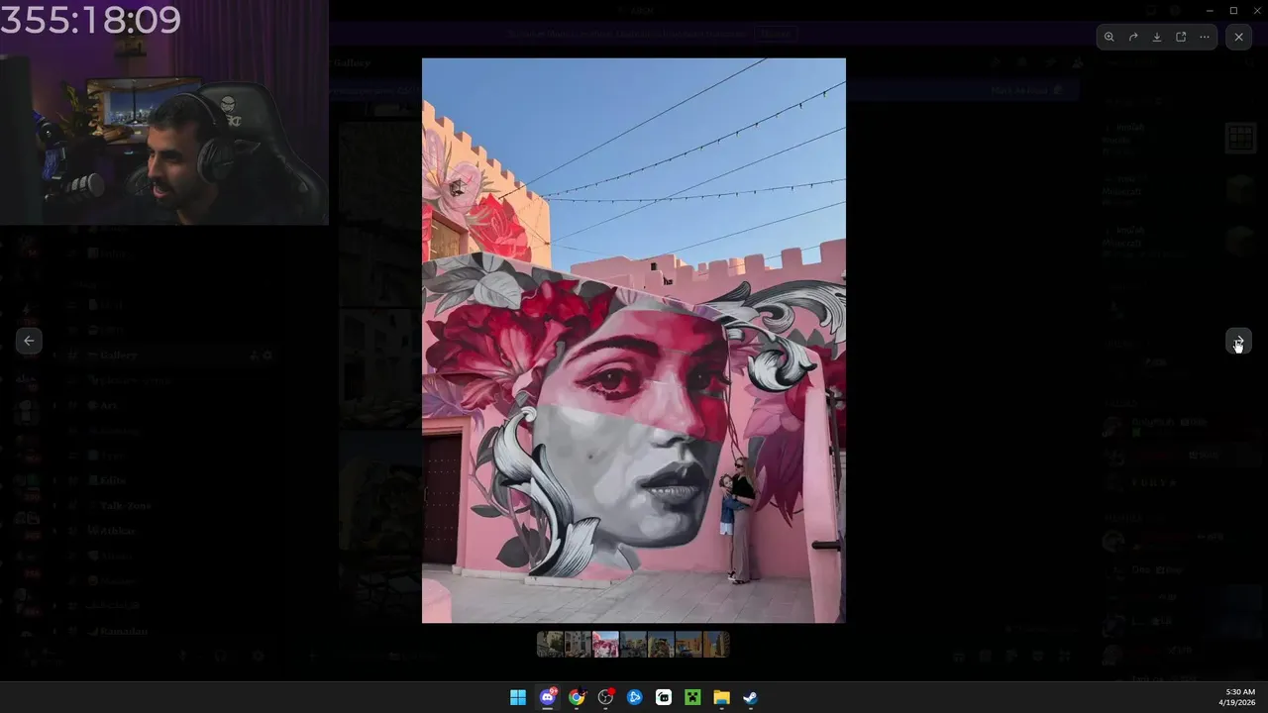Download the image with the save icon

[1157, 37]
